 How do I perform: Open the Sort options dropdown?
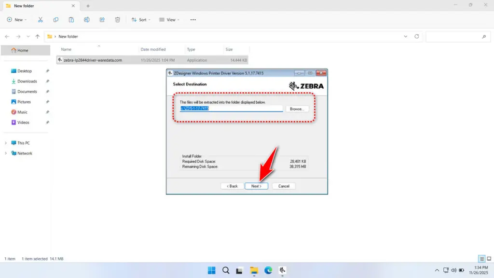tap(141, 19)
